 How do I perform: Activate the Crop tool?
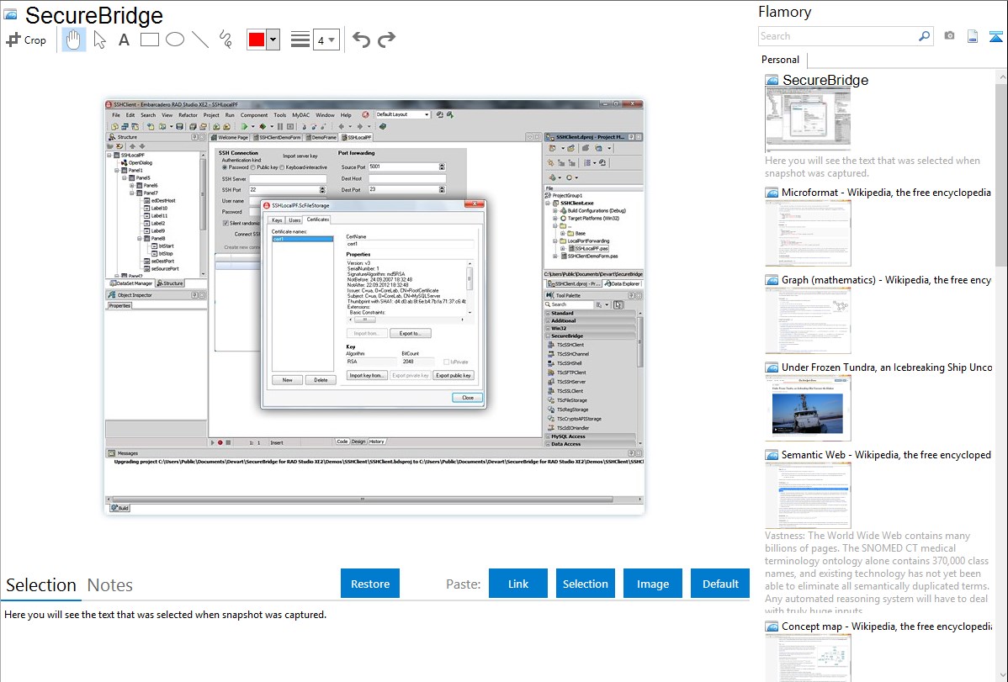pos(26,40)
